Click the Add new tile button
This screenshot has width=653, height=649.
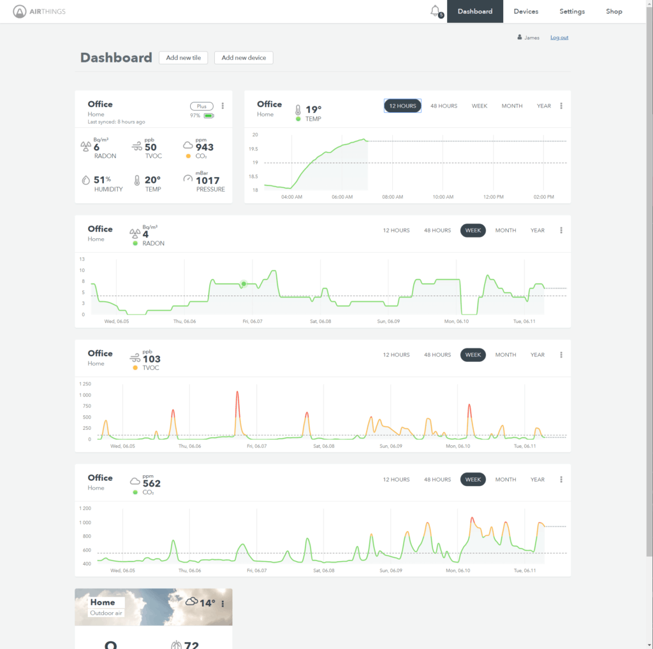pyautogui.click(x=184, y=58)
